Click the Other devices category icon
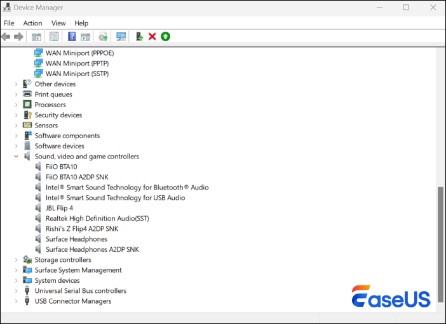 coord(27,84)
